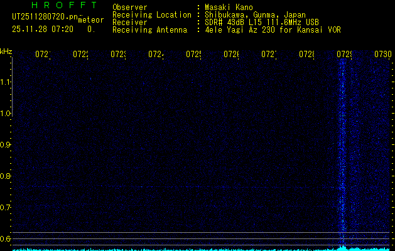Viewport: 395px width, 251px height.
Task: Click the 0725 time marker
Action: (193, 54)
